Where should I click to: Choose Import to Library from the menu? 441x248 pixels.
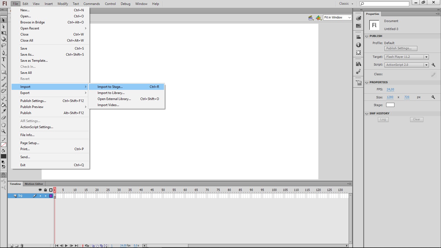coord(111,93)
